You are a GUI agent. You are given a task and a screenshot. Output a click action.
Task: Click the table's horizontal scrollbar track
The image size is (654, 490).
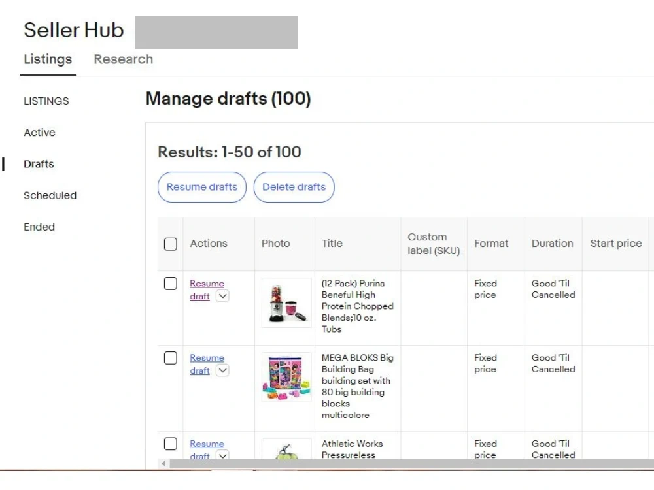(411, 463)
